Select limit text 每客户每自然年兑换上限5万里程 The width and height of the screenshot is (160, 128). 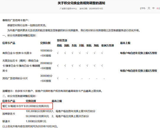pos(138,53)
